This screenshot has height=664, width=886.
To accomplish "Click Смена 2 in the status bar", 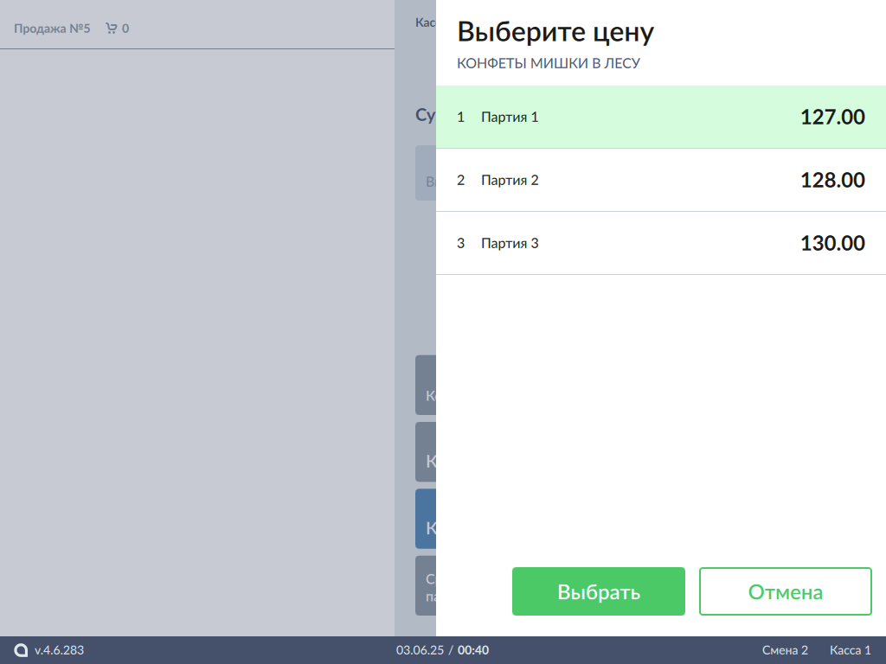I will click(x=785, y=650).
